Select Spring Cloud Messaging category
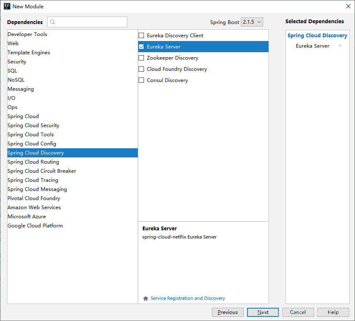 tap(72, 189)
